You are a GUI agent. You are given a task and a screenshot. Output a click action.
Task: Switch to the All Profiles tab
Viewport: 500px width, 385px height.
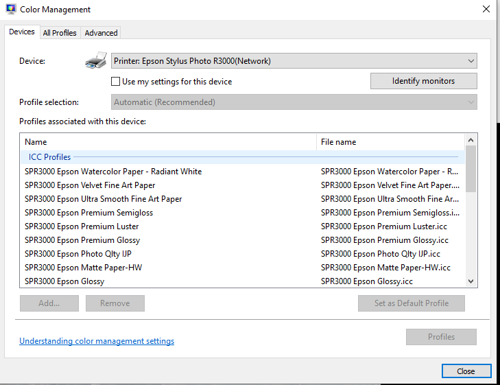tap(60, 33)
